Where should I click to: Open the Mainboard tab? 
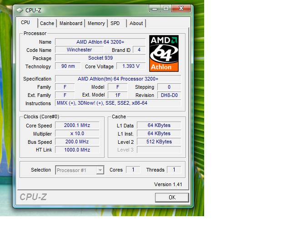71,23
